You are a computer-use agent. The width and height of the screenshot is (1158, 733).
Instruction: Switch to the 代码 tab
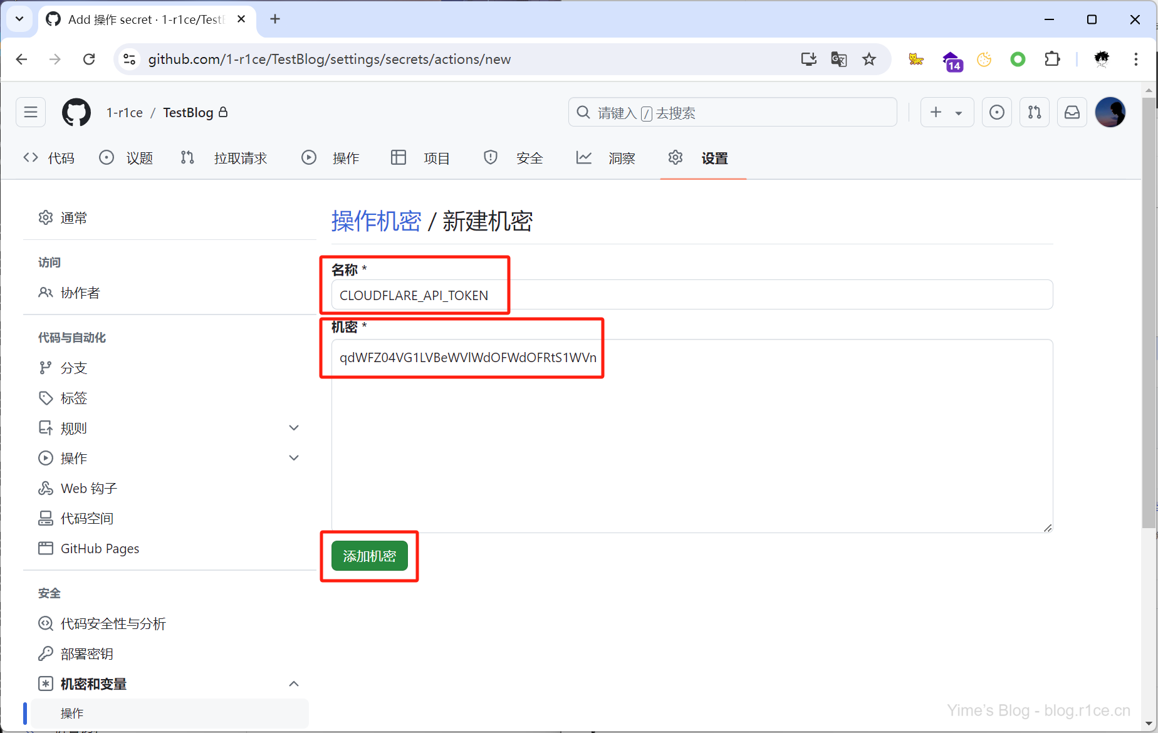tap(49, 159)
